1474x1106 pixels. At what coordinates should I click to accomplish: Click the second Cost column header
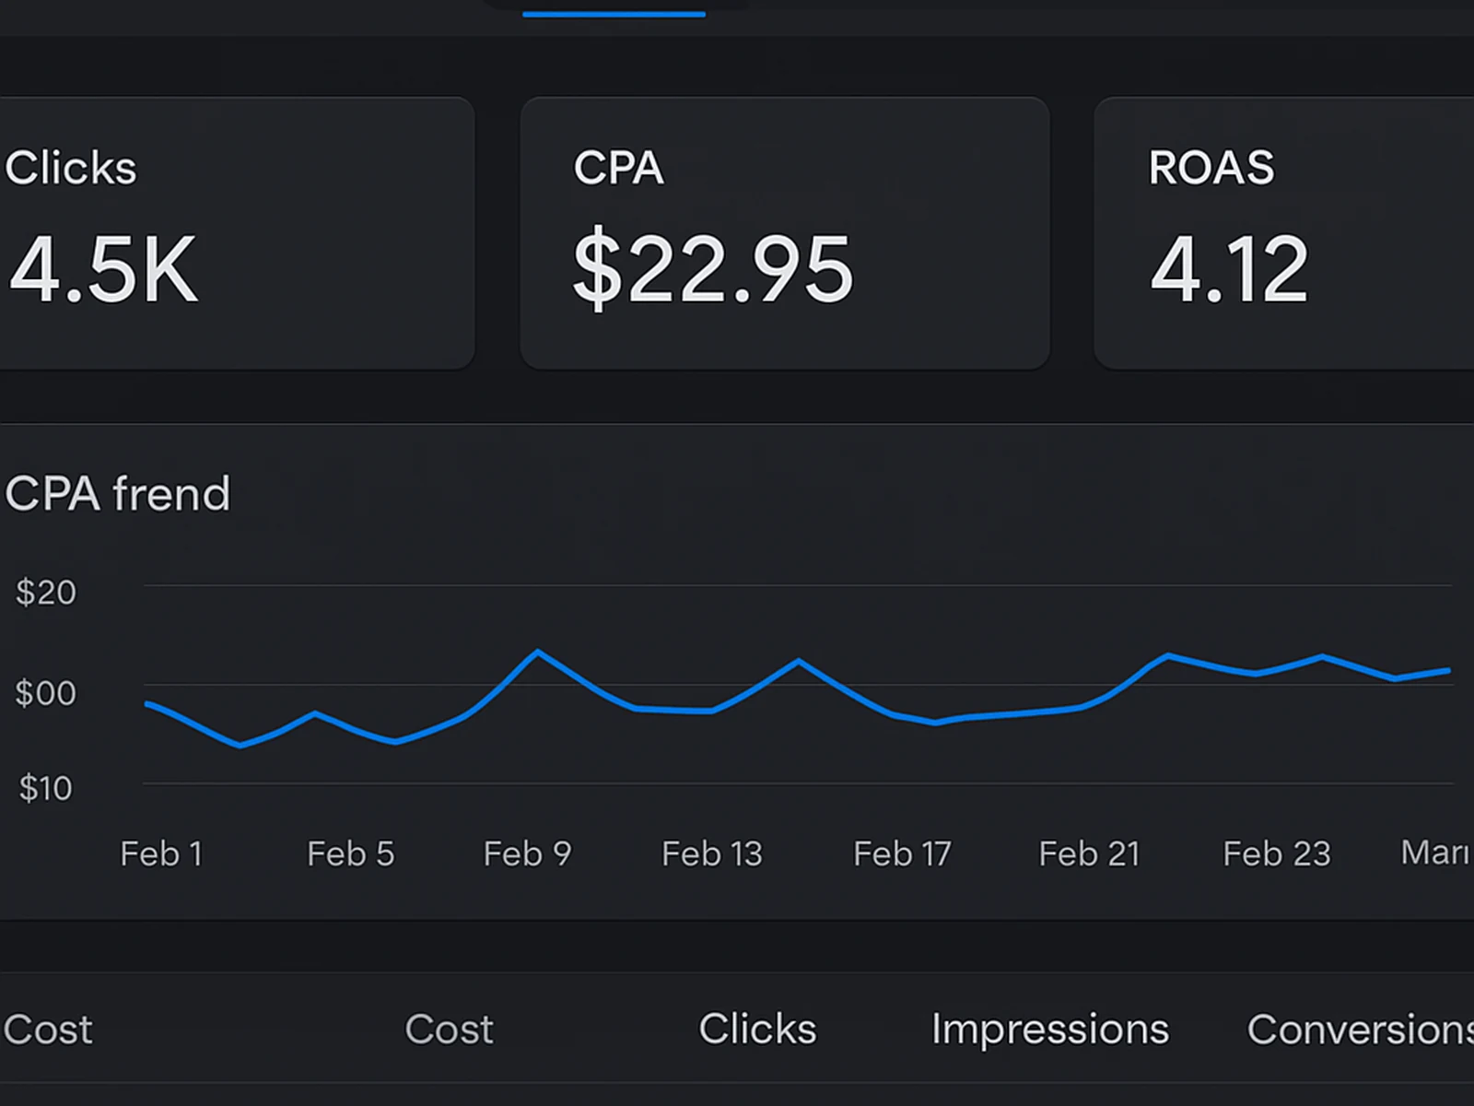click(x=449, y=1030)
